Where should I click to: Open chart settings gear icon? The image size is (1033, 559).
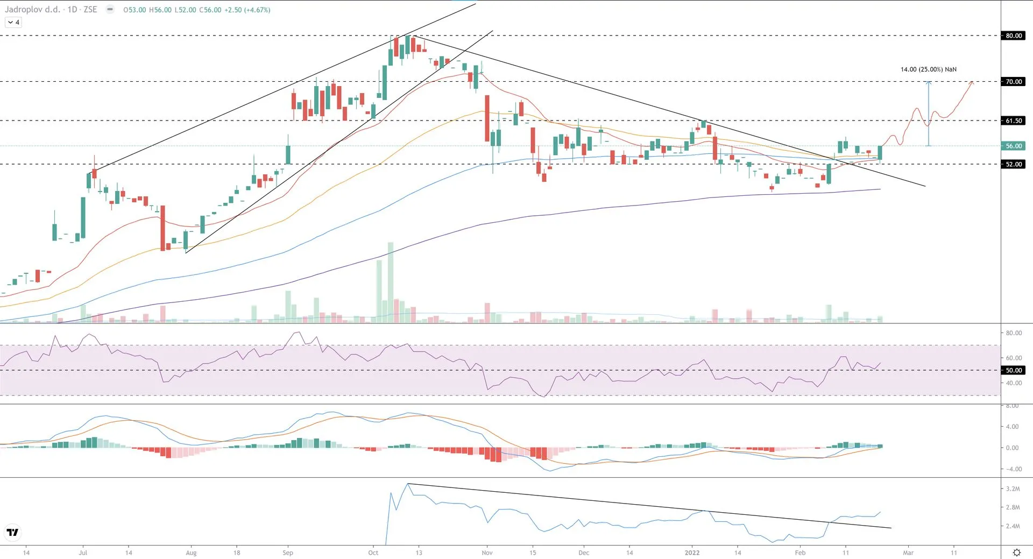point(1016,553)
